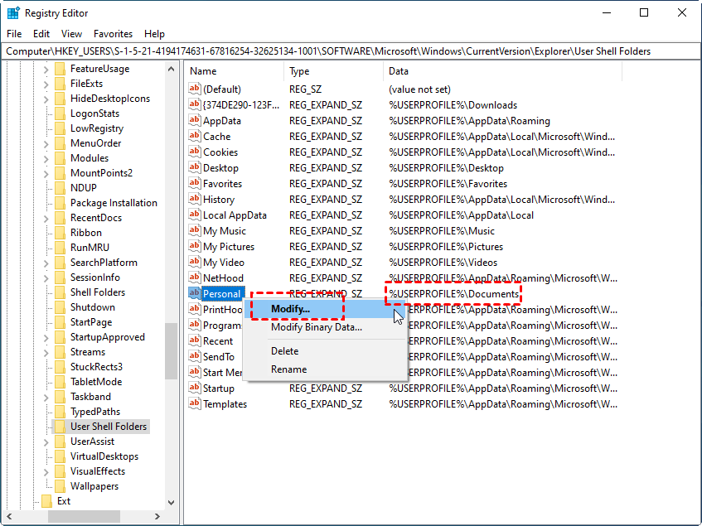Screen dimensions: 702x526
Task: Expand the MountPoints2 tree node
Action: pos(46,174)
